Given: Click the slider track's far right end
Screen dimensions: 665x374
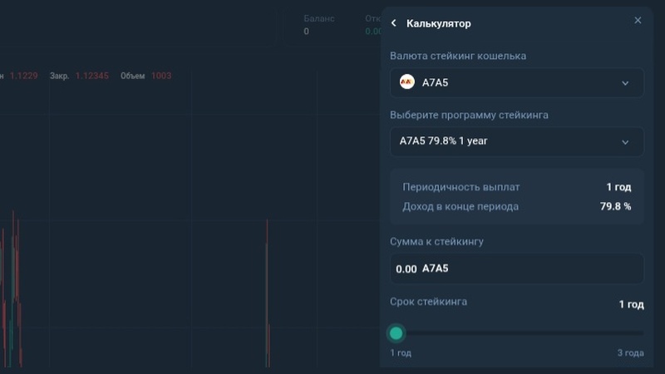Looking at the screenshot, I should point(641,333).
